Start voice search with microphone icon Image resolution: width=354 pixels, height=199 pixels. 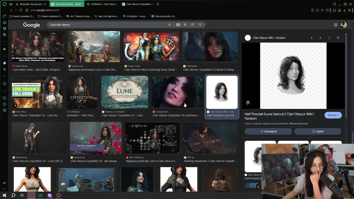pos(185,25)
